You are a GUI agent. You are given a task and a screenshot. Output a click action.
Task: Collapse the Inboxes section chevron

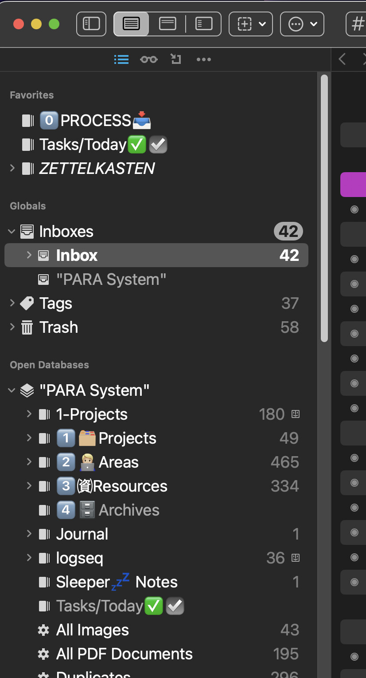[12, 231]
